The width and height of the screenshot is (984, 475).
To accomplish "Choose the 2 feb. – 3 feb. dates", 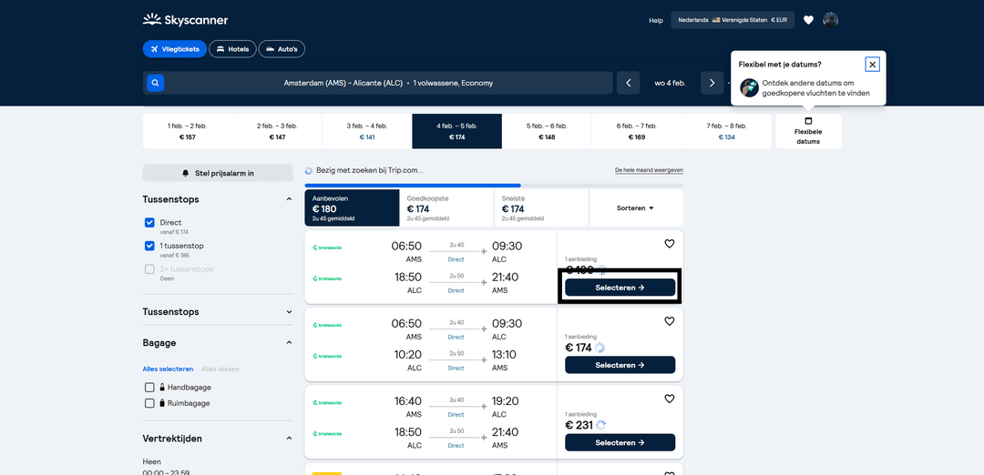I will tap(277, 131).
